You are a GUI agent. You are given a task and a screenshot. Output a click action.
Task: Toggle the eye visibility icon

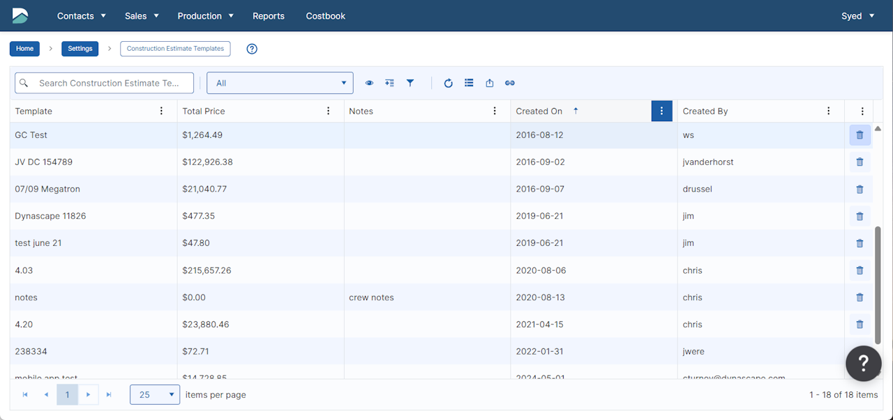(x=369, y=83)
